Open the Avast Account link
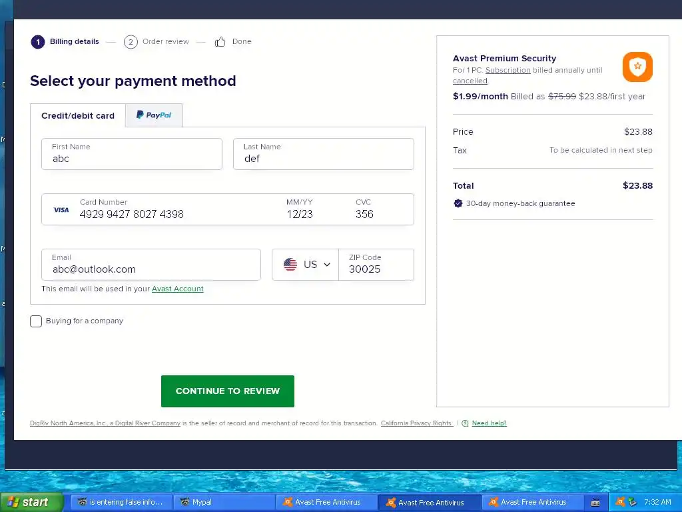682x512 pixels. (x=177, y=289)
